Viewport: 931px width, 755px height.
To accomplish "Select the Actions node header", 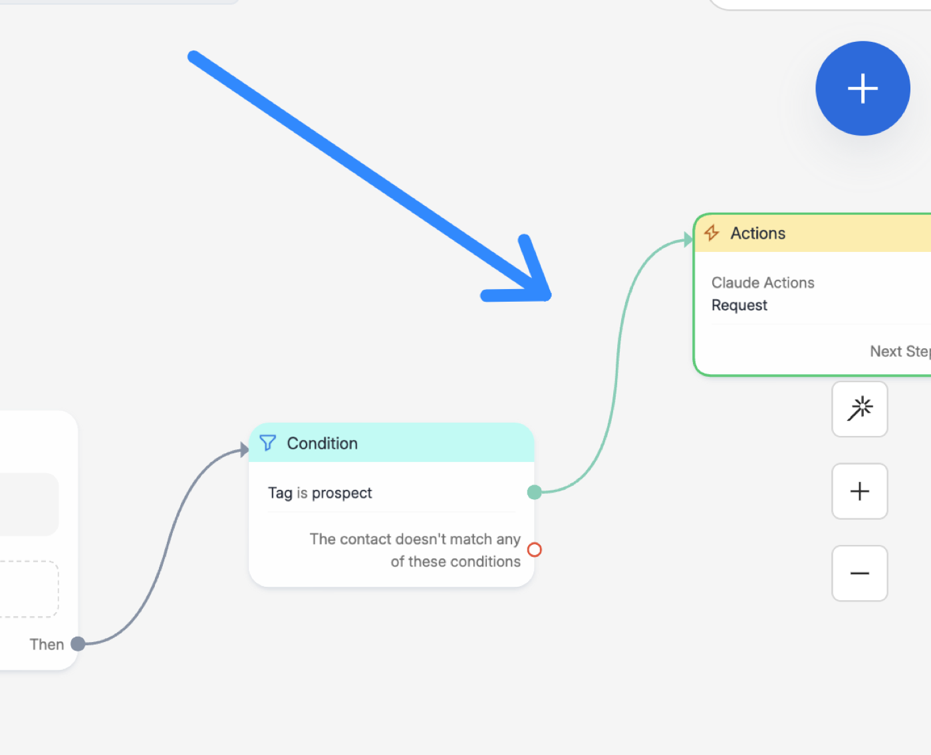I will (x=813, y=233).
